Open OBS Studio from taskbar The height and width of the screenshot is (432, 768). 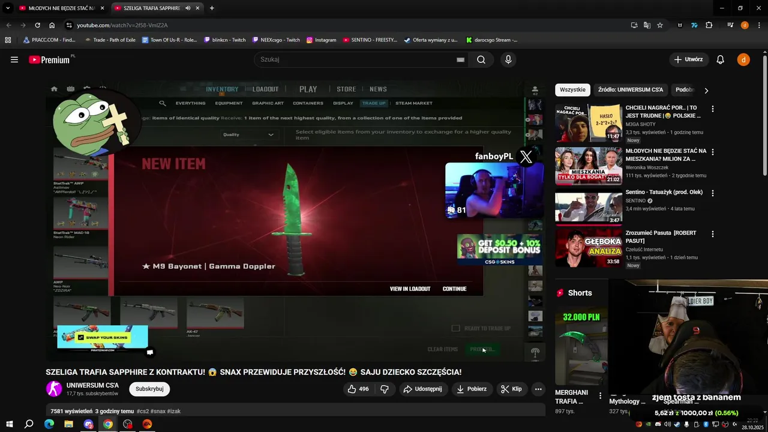(127, 424)
